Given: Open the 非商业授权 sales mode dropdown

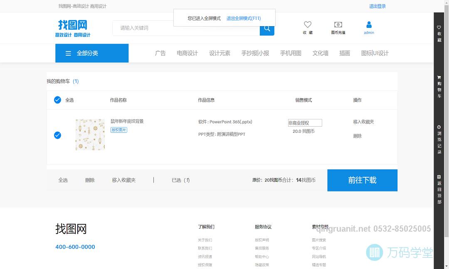Looking at the screenshot, I should (304, 122).
